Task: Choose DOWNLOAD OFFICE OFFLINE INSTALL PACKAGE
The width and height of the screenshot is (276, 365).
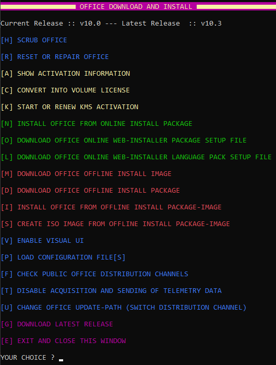Action: click(90, 191)
